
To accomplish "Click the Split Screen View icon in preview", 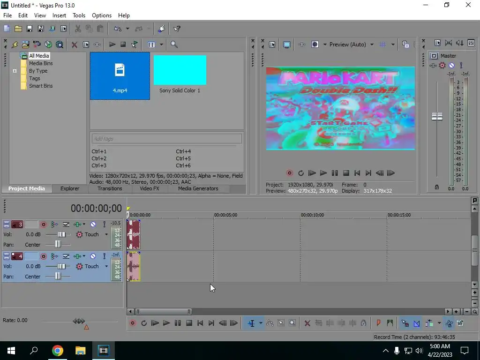I will (x=315, y=45).
